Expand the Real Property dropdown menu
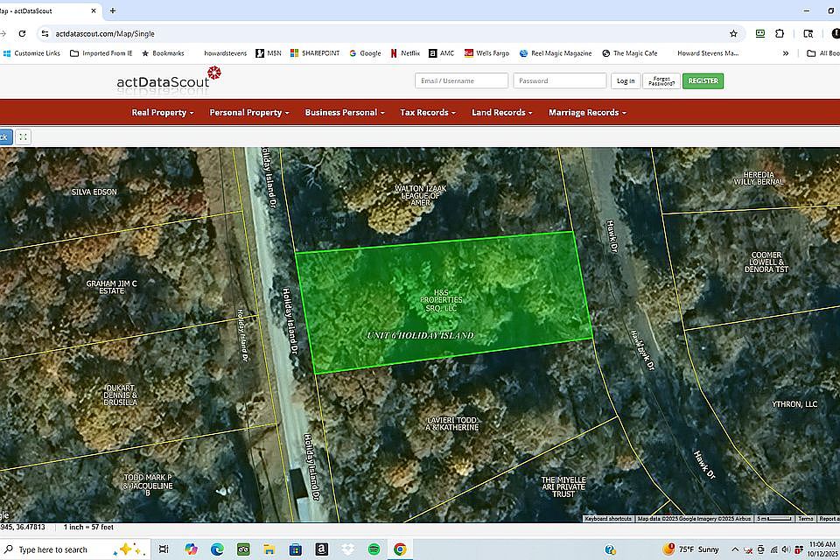Viewport: 840px width, 560px height. [x=162, y=113]
